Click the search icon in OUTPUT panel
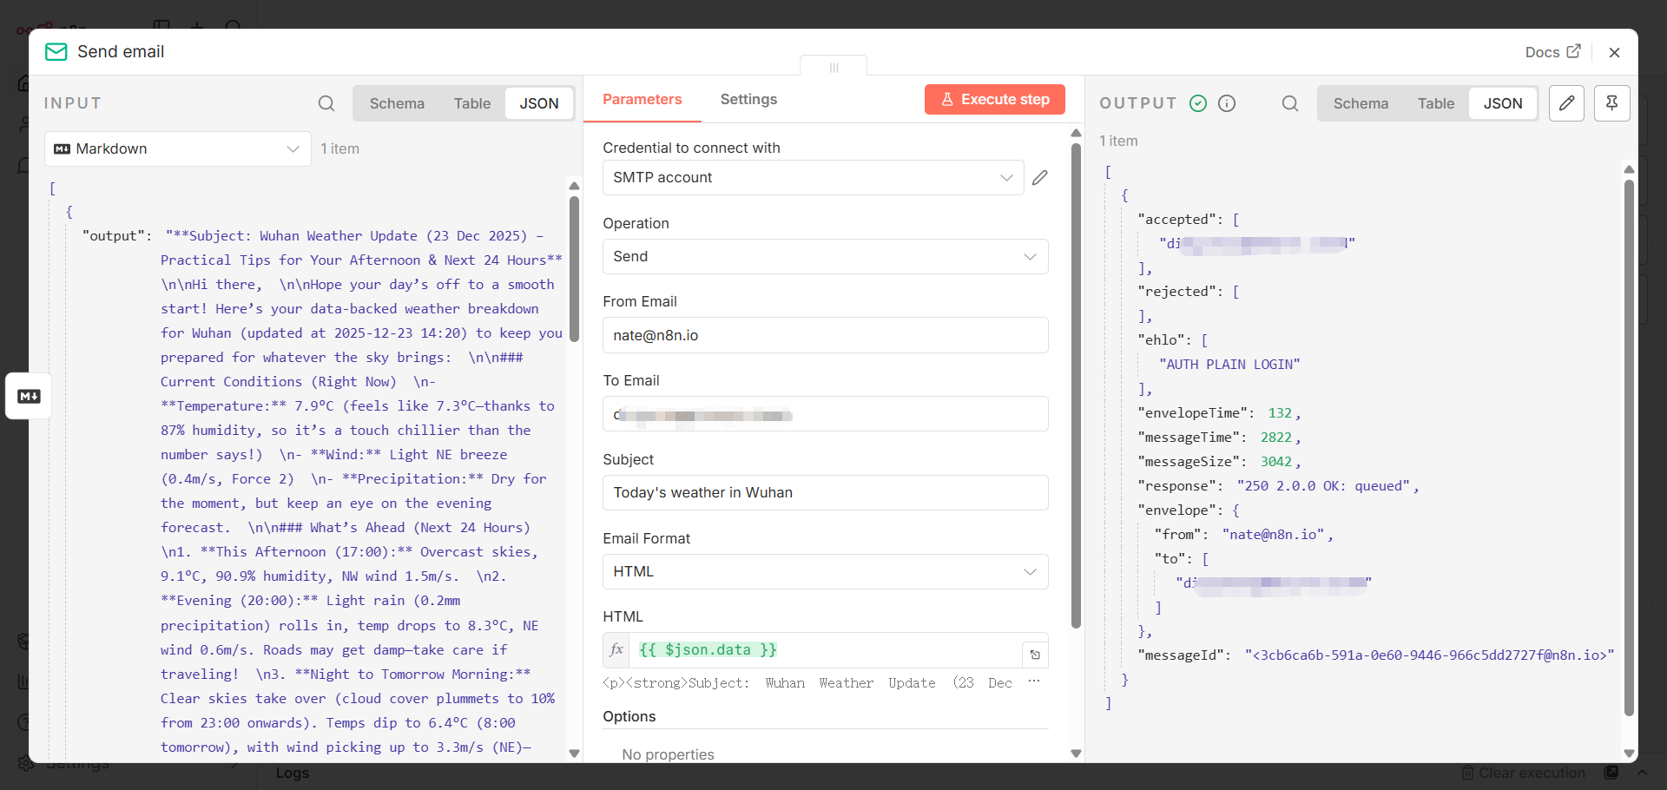The width and height of the screenshot is (1667, 790). pyautogui.click(x=1290, y=103)
